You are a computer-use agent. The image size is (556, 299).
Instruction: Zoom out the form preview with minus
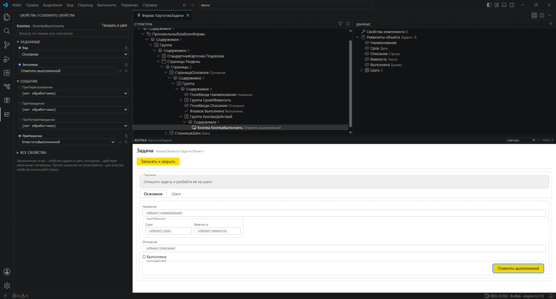(539, 140)
